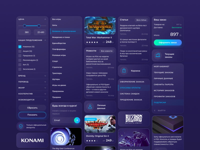The width and height of the screenshot is (200, 150).
Task: Click the Email input field
Action: coord(63,120)
